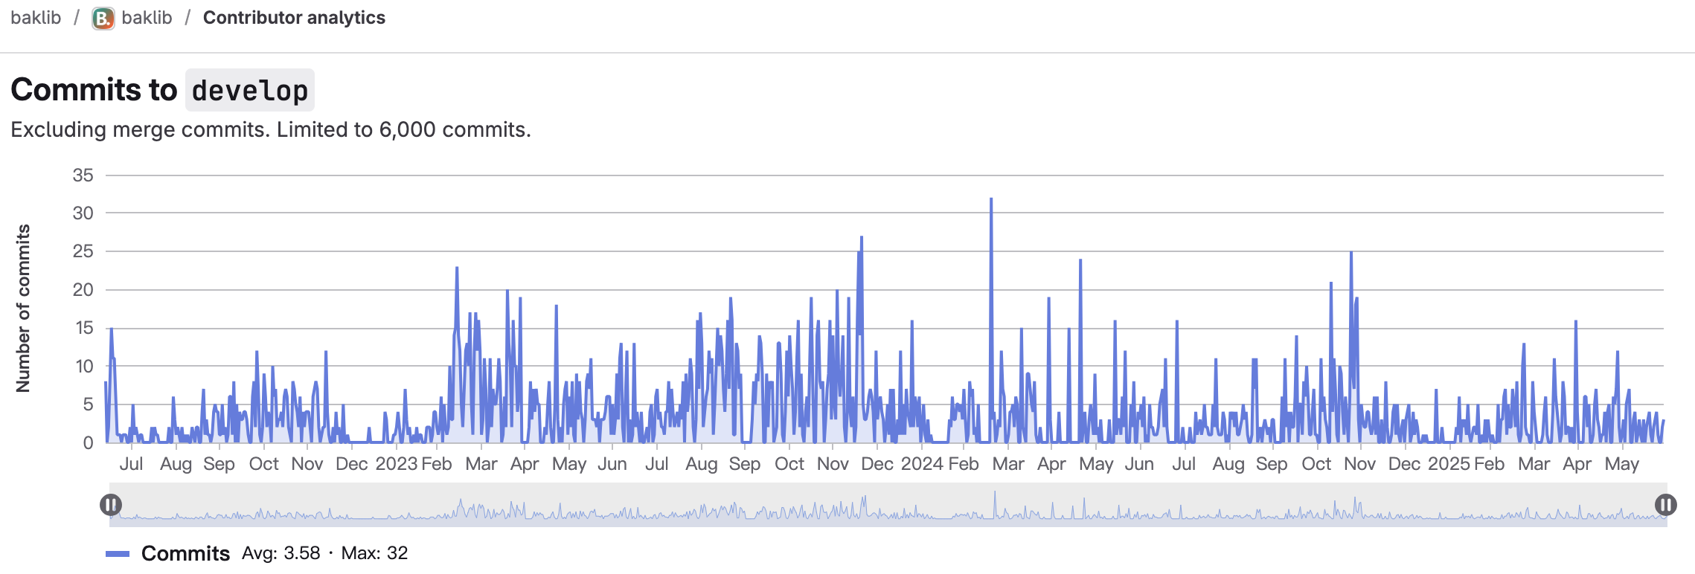Click the 'Number of commits' axis title
1695x574 pixels.
[23, 309]
